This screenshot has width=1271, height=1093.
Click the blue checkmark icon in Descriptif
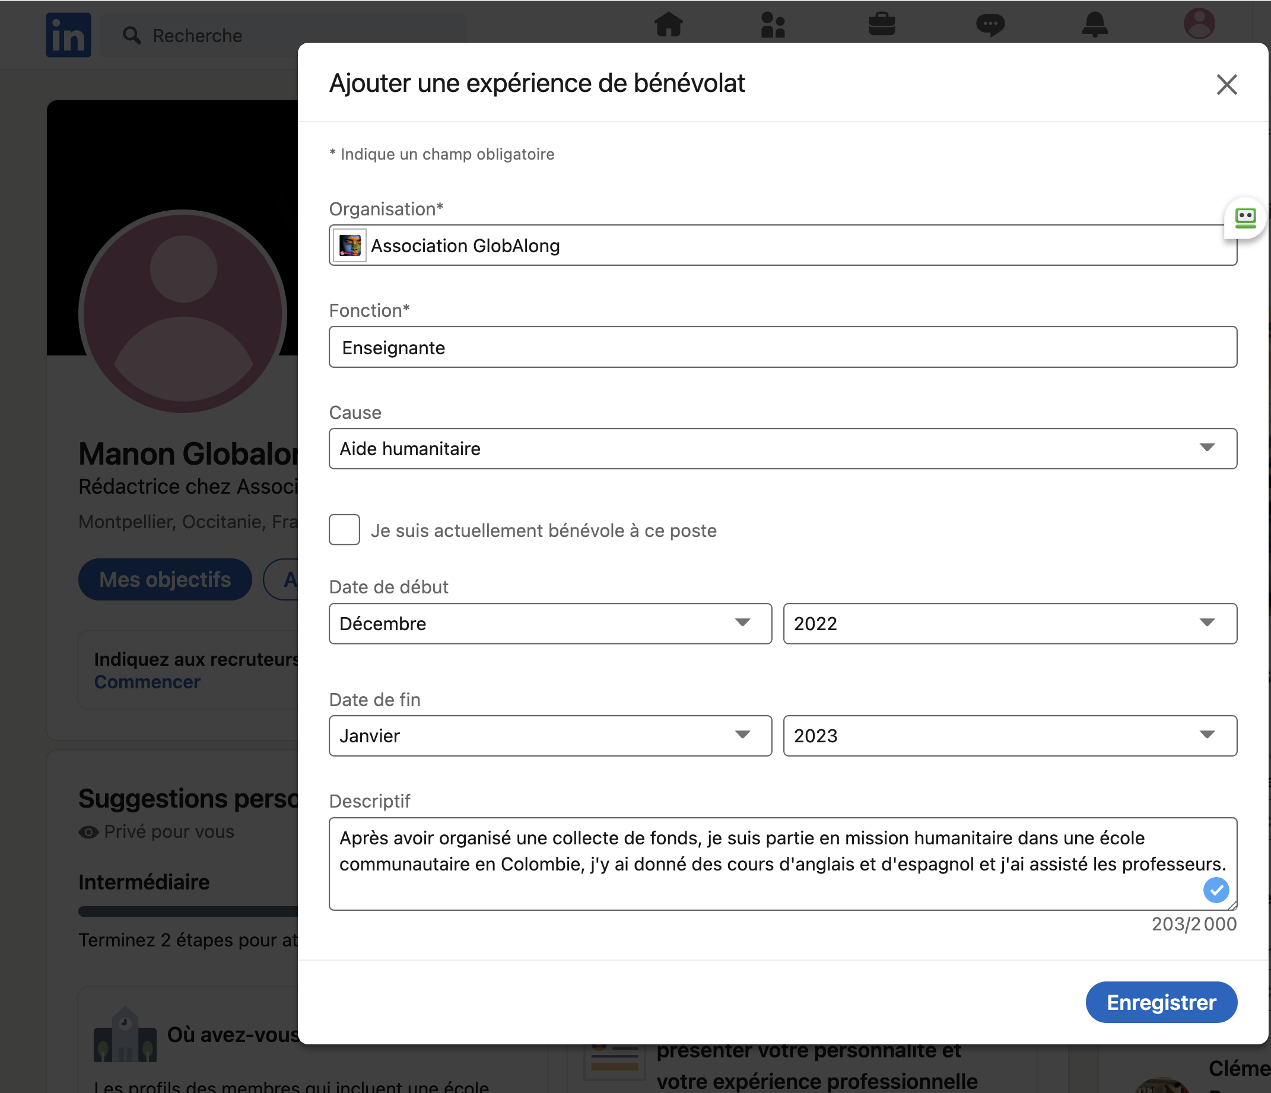1216,890
